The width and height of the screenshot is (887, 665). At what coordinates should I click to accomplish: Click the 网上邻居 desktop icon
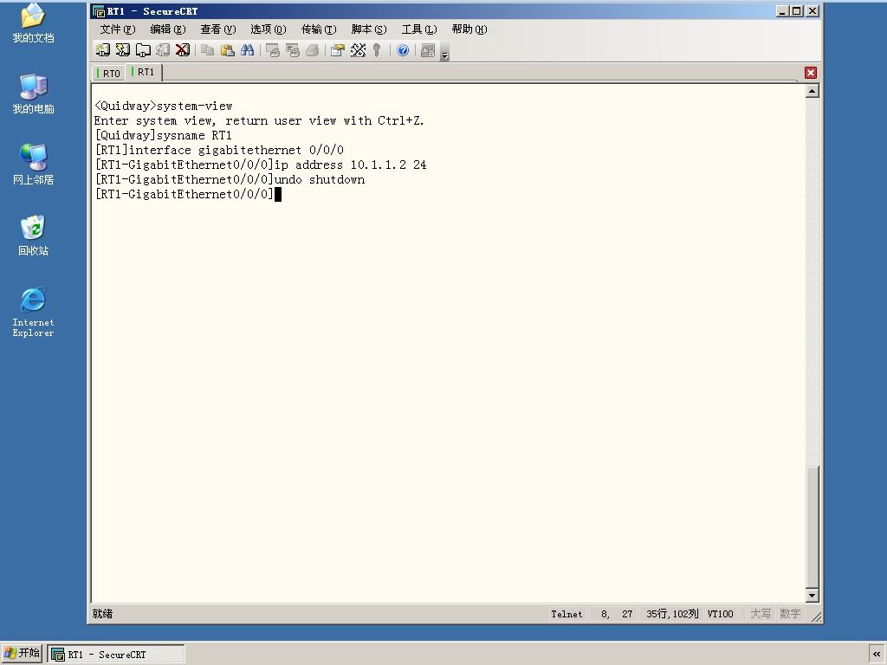pos(33,165)
